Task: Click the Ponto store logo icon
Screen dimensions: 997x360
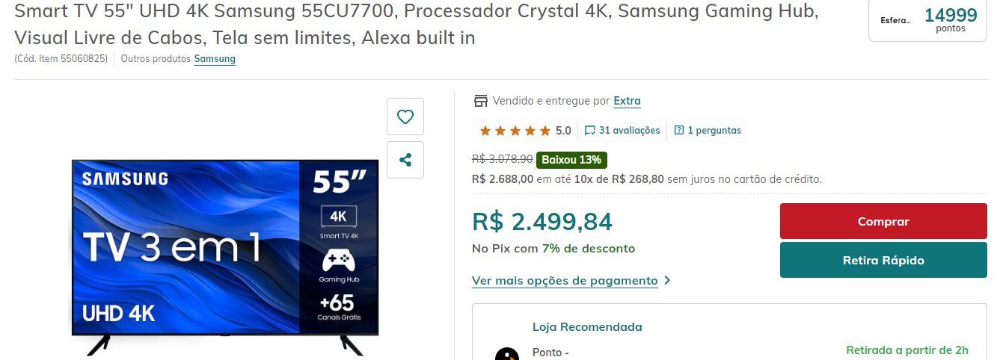Action: click(x=507, y=354)
